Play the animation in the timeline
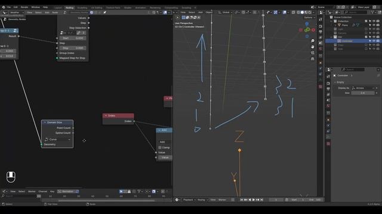382x214 pixels. point(254,200)
